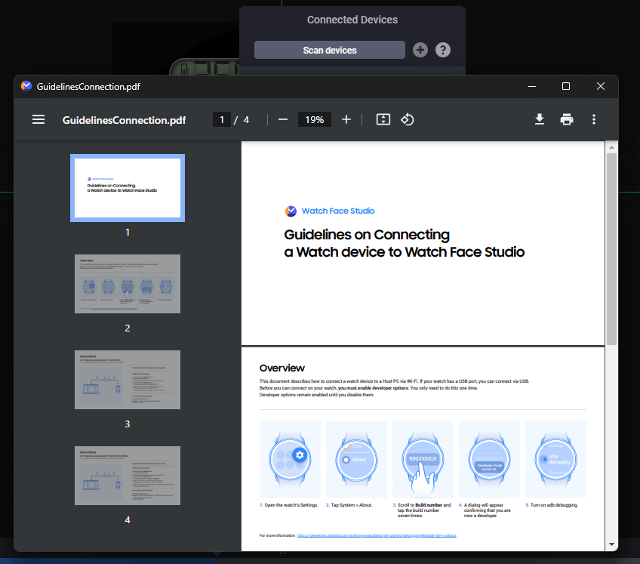Open the developer.android.com link in the PDF
640x564 pixels.
[377, 535]
